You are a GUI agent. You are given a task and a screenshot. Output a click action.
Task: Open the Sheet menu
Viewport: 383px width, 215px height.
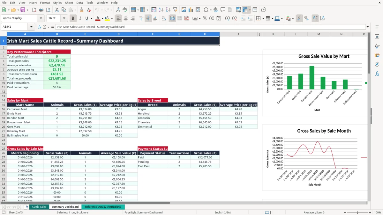click(69, 3)
